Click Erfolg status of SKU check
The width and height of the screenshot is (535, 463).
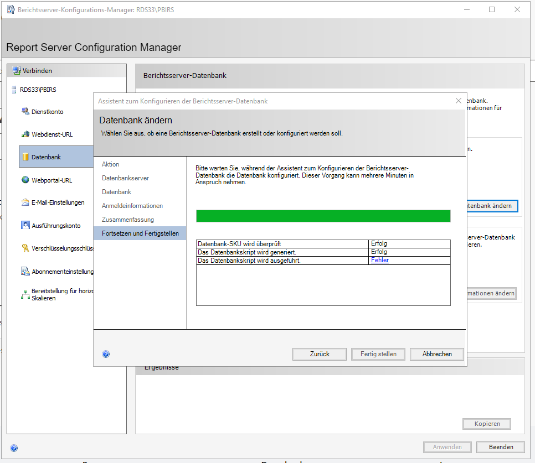(x=379, y=243)
